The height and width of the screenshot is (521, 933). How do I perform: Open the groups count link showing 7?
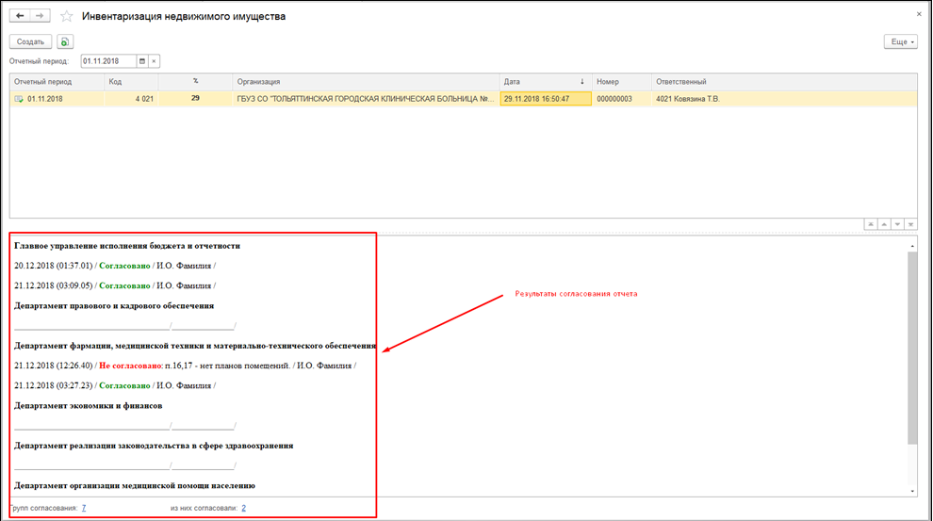pyautogui.click(x=84, y=508)
